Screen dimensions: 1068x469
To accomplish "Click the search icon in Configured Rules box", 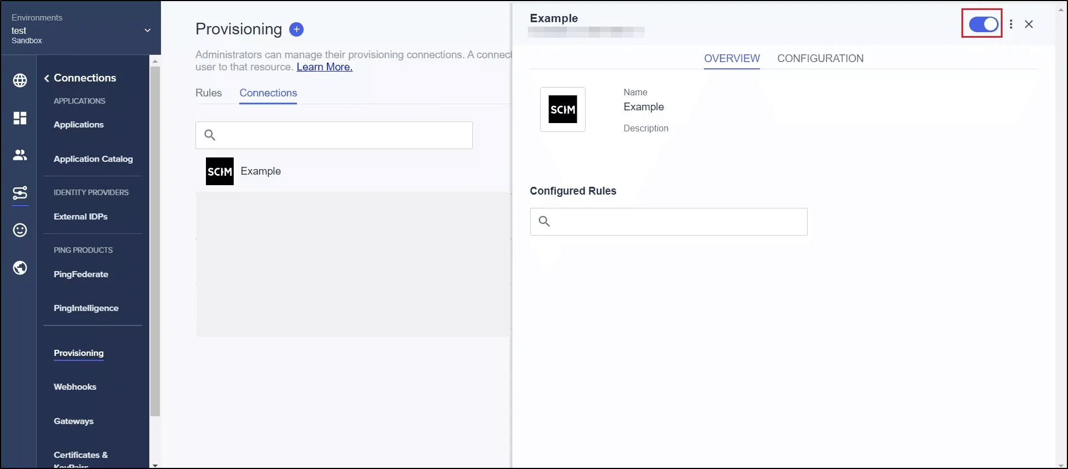I will [x=545, y=221].
